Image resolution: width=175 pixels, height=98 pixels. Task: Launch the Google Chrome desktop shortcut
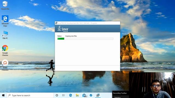click(5, 50)
